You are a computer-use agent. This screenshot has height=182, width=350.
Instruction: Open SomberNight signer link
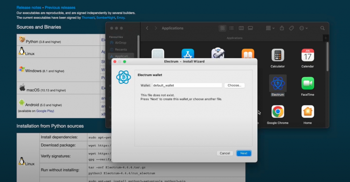[106, 18]
